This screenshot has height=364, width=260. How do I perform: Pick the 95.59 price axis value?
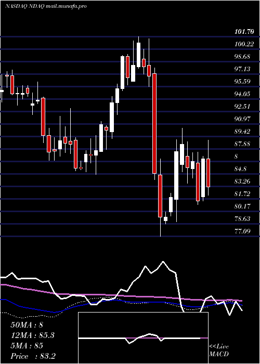tap(242, 82)
